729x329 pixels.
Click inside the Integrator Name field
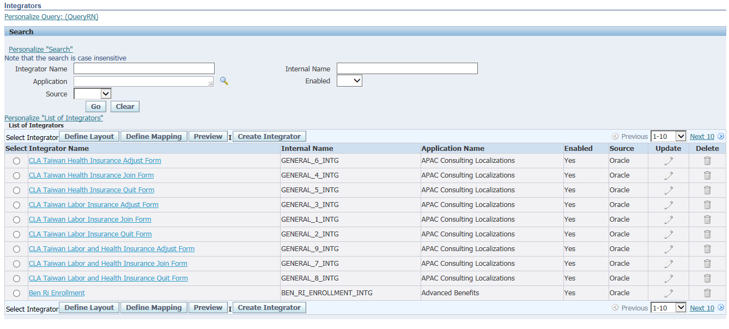pos(143,68)
